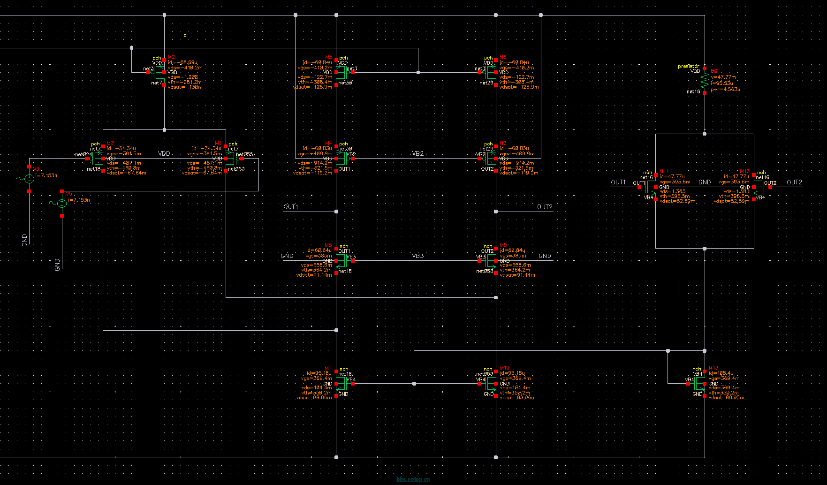Image resolution: width=827 pixels, height=485 pixels.
Task: Click M2 drain current annotation id=-68.69u
Action: [x=182, y=62]
